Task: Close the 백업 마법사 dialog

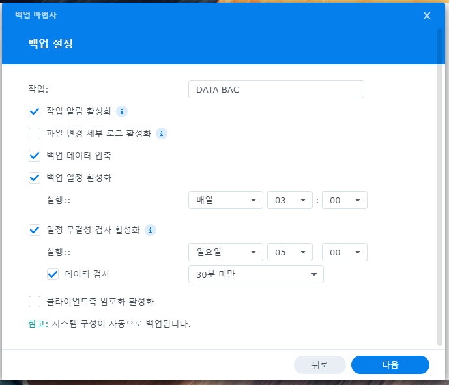Action: (x=427, y=16)
